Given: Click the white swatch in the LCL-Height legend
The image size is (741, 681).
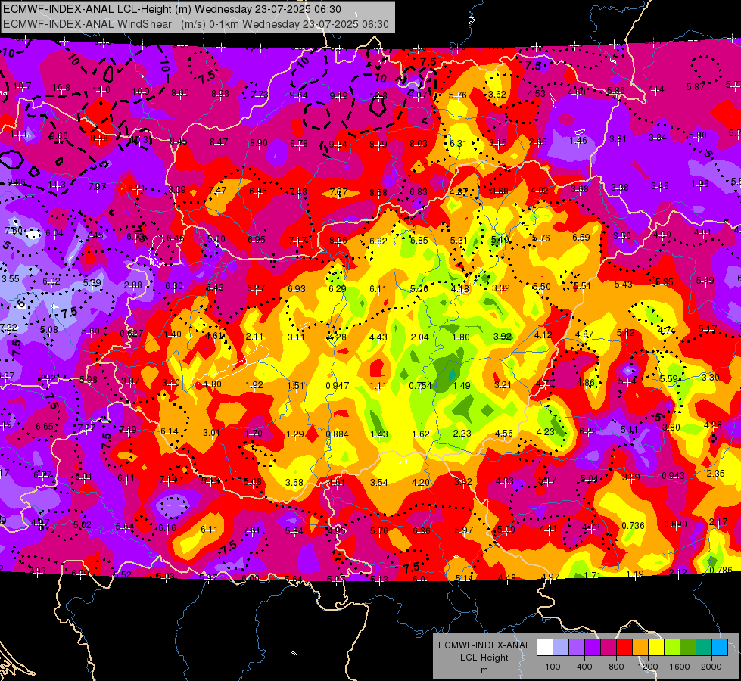Looking at the screenshot, I should pyautogui.click(x=545, y=647).
